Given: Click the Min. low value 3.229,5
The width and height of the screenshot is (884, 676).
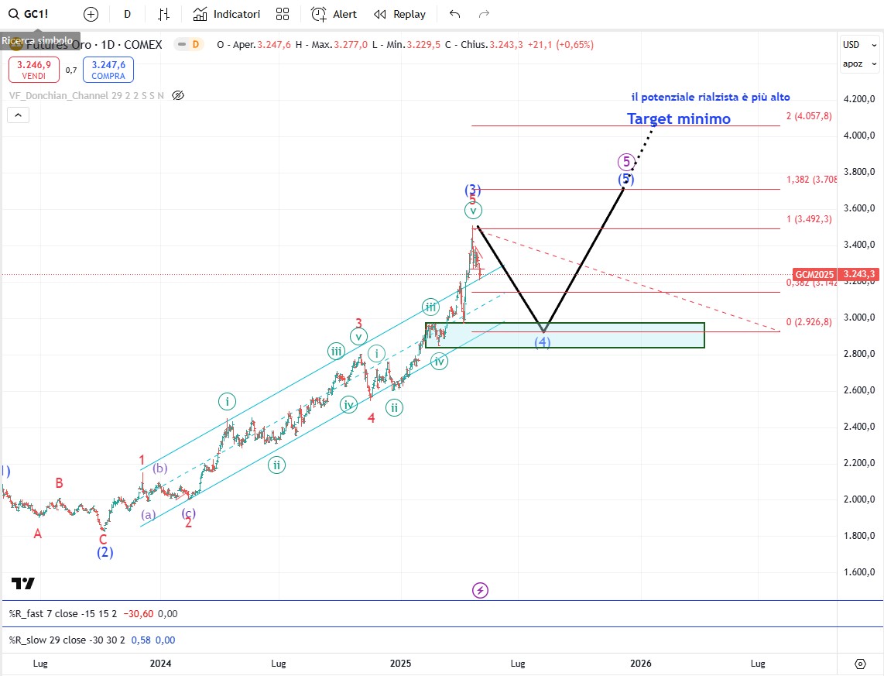Looking at the screenshot, I should (x=423, y=45).
